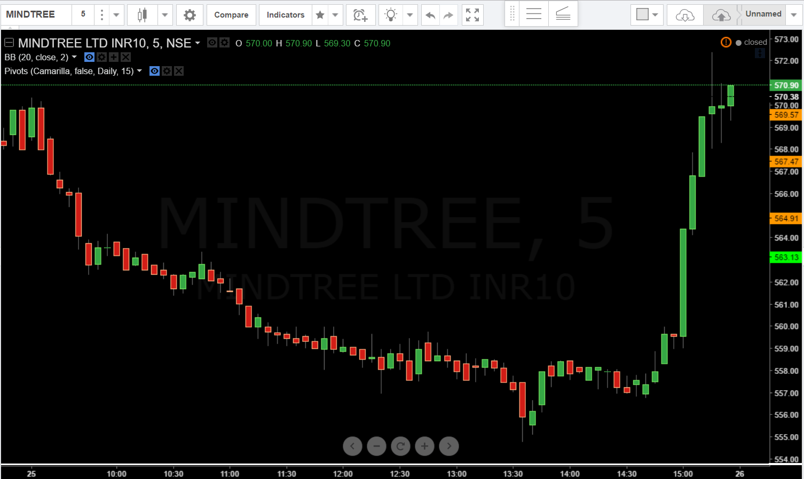This screenshot has height=479, width=804.
Task: Expand the dropdown beside Unnamed
Action: point(794,15)
